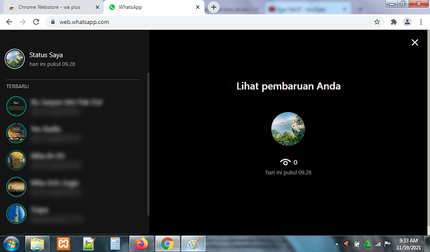Viewport: 430px width, 252px height.
Task: Click the status list scrollbar
Action: coord(148,144)
